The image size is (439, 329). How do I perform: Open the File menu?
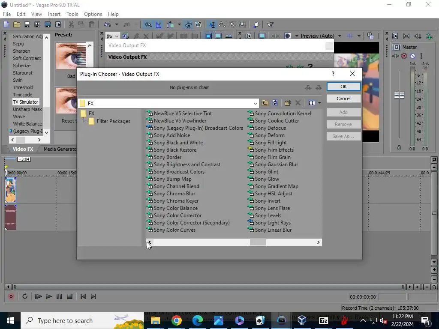click(7, 14)
